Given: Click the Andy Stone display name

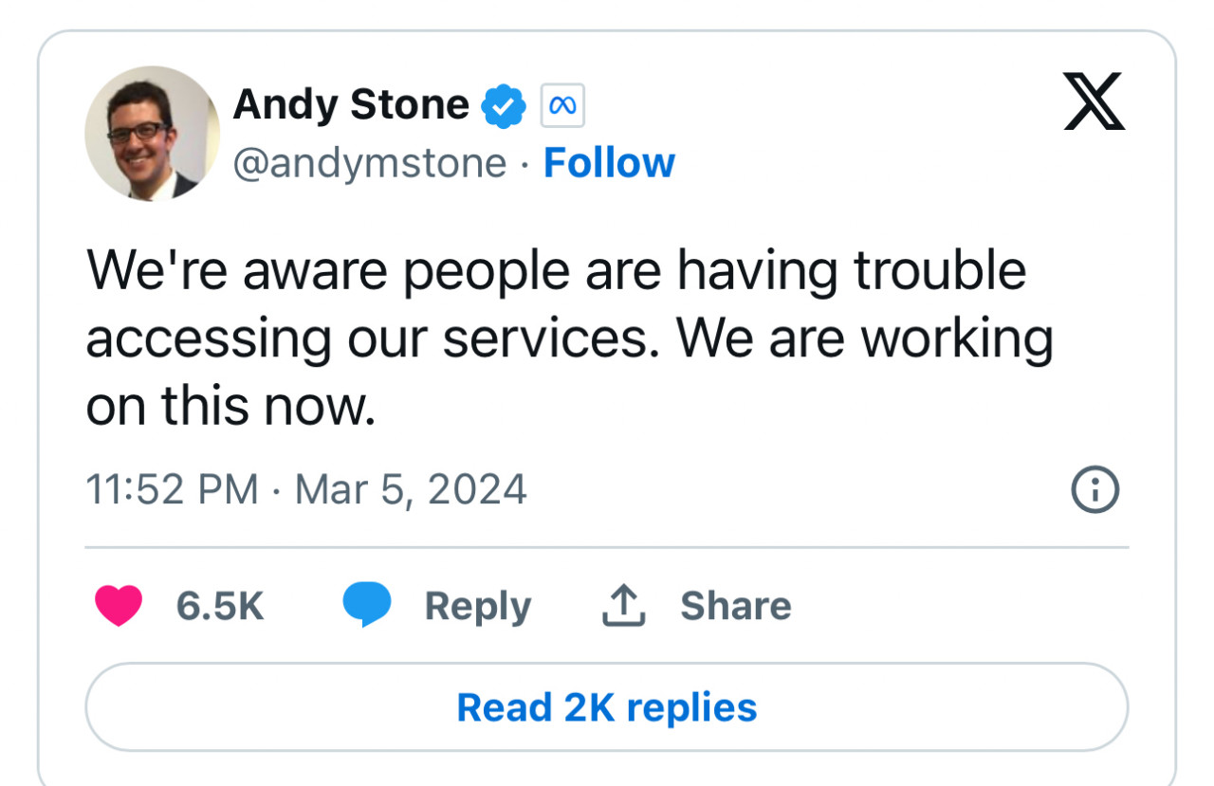Looking at the screenshot, I should 352,104.
